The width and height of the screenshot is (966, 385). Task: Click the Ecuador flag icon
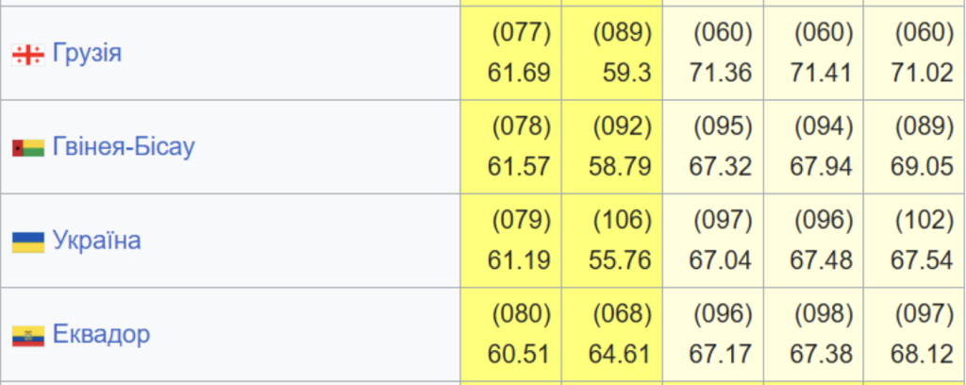tap(27, 335)
